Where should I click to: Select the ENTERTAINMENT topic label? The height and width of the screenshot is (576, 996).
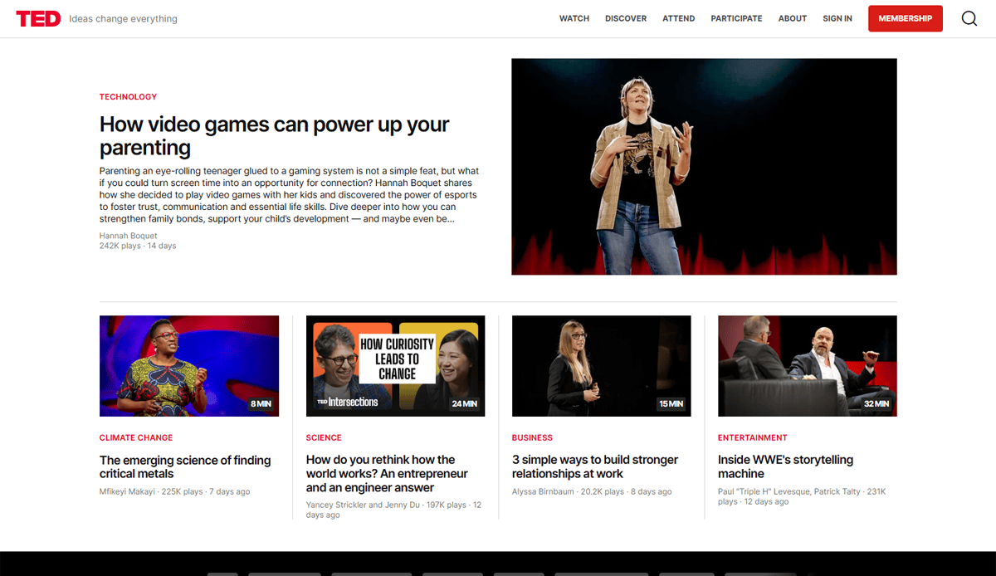(x=752, y=437)
